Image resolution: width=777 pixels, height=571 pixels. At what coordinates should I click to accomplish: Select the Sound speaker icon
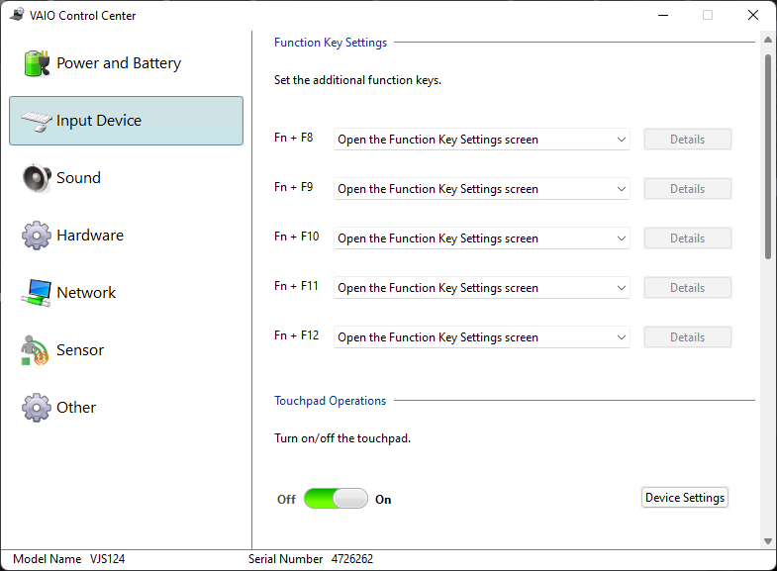(36, 178)
